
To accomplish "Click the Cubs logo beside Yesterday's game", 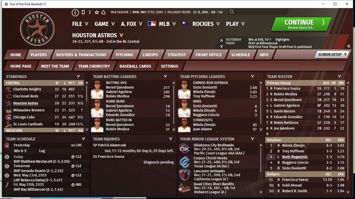I will coord(7,145).
